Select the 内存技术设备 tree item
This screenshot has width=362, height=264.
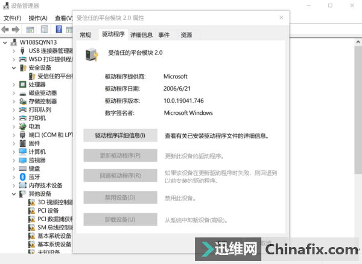pyautogui.click(x=45, y=185)
